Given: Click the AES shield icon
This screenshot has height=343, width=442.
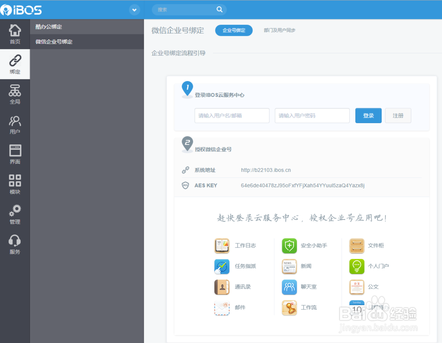Looking at the screenshot, I should click(x=185, y=185).
